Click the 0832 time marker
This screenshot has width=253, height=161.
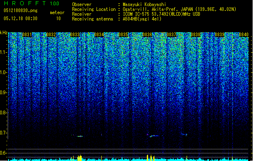point(51,35)
